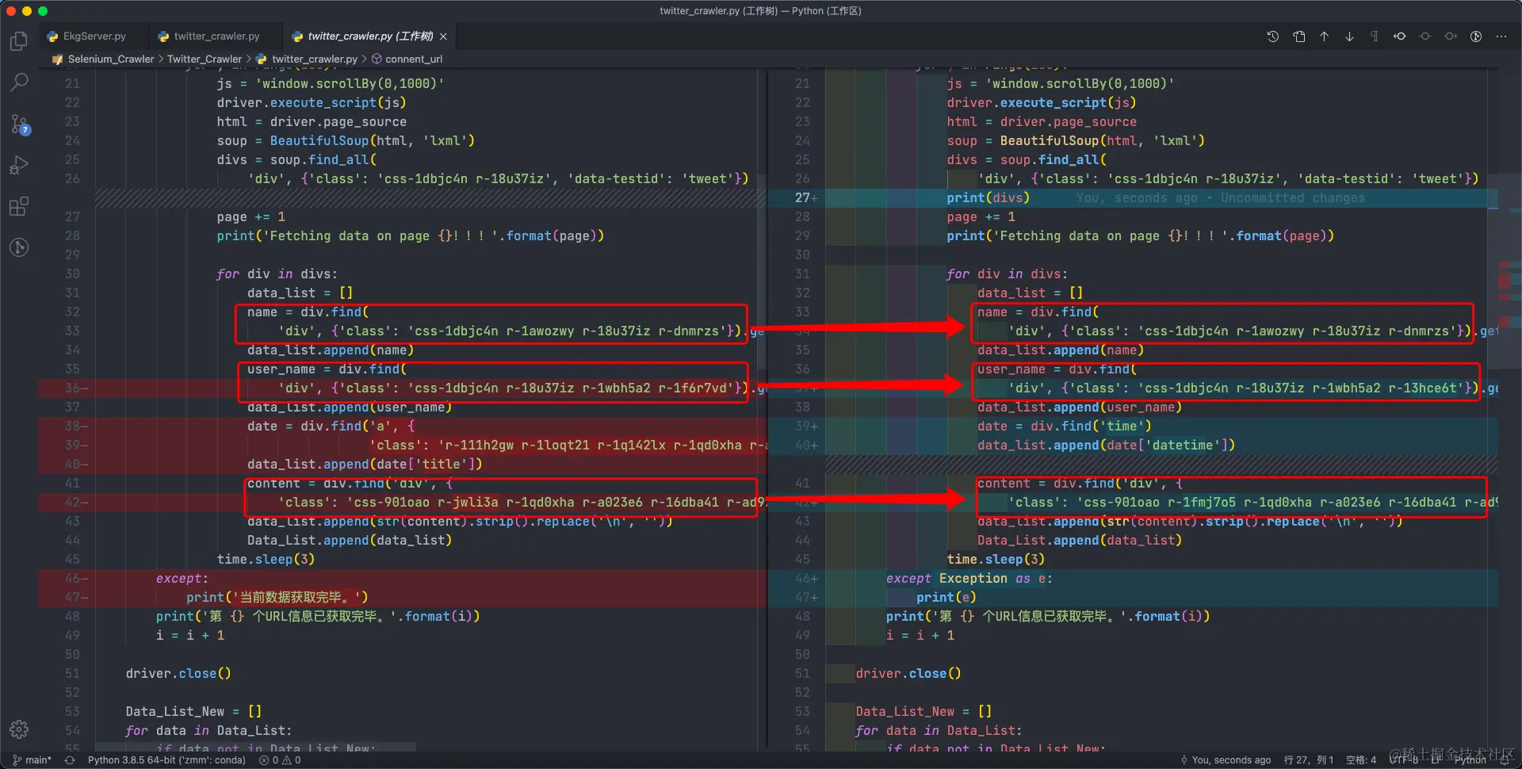
Task: Show file history clock icon in toolbar
Action: tap(1273, 36)
